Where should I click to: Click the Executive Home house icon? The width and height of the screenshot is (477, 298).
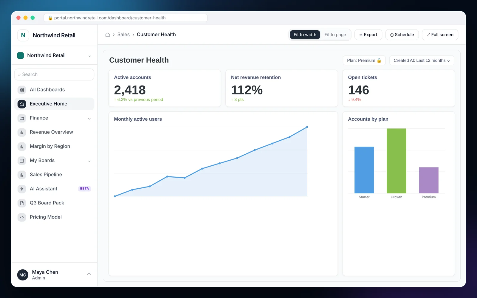[22, 104]
